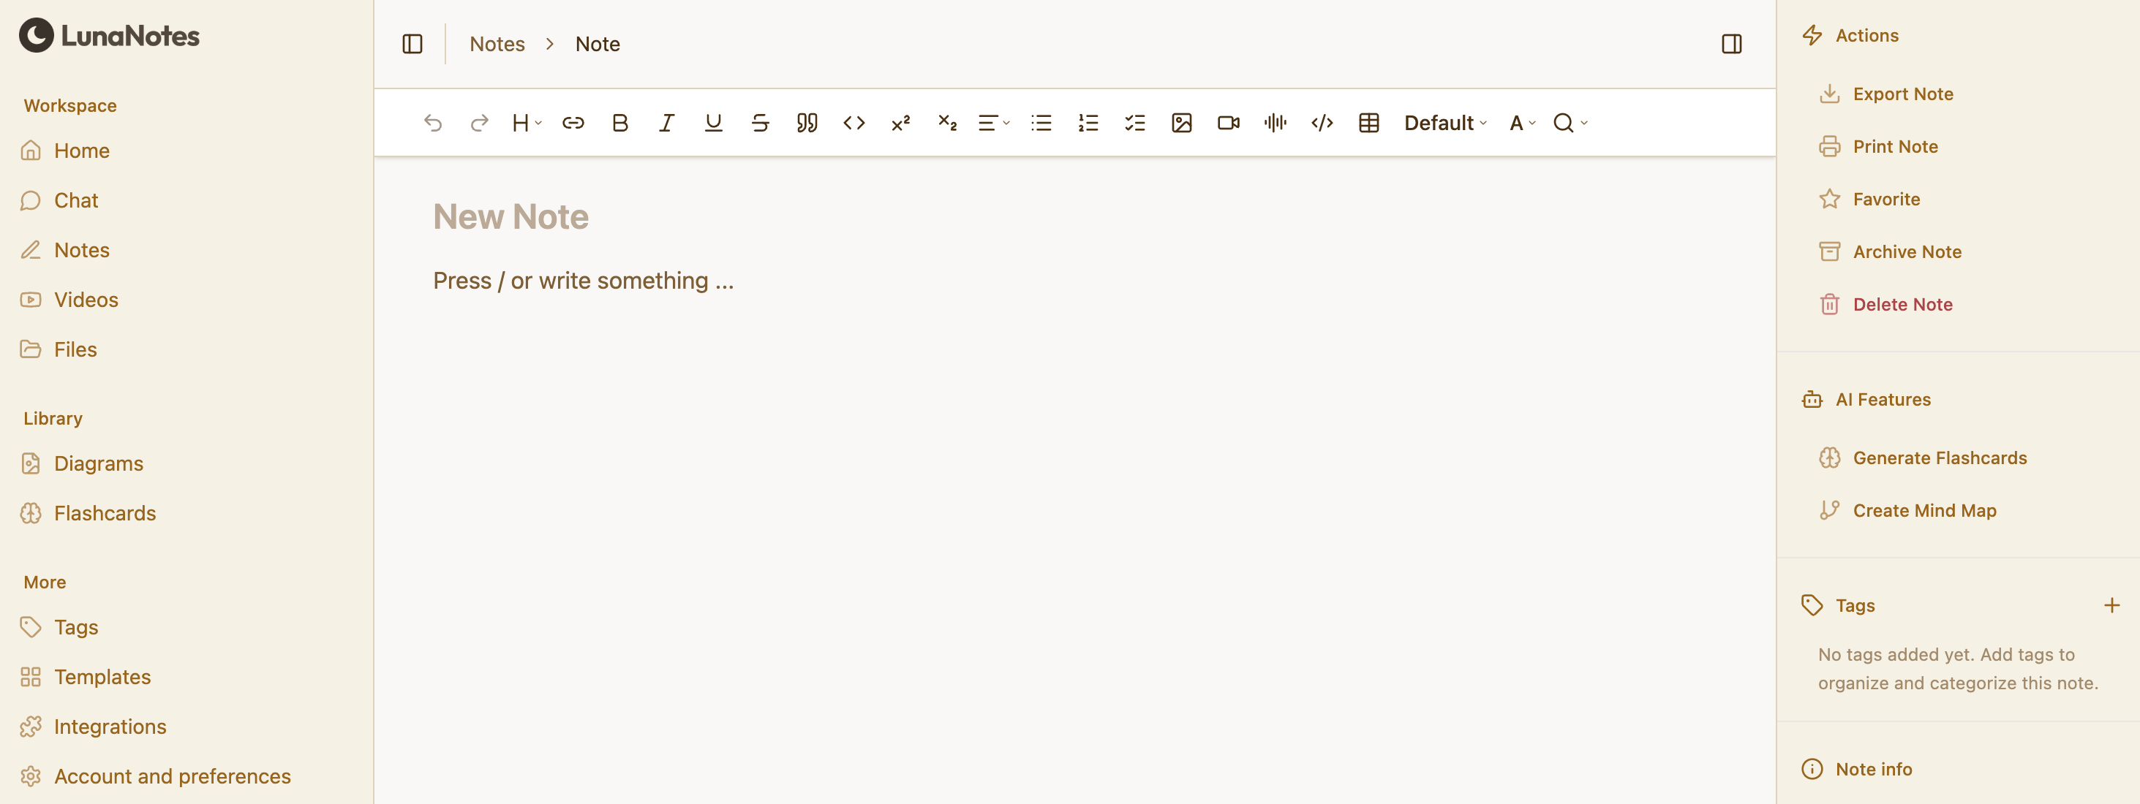Insert a video with the camera icon

click(1228, 123)
